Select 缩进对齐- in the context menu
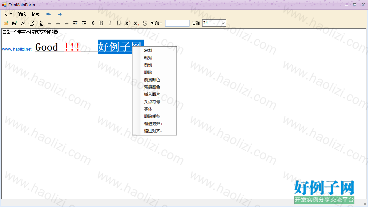This screenshot has height=207, width=368. [x=154, y=131]
